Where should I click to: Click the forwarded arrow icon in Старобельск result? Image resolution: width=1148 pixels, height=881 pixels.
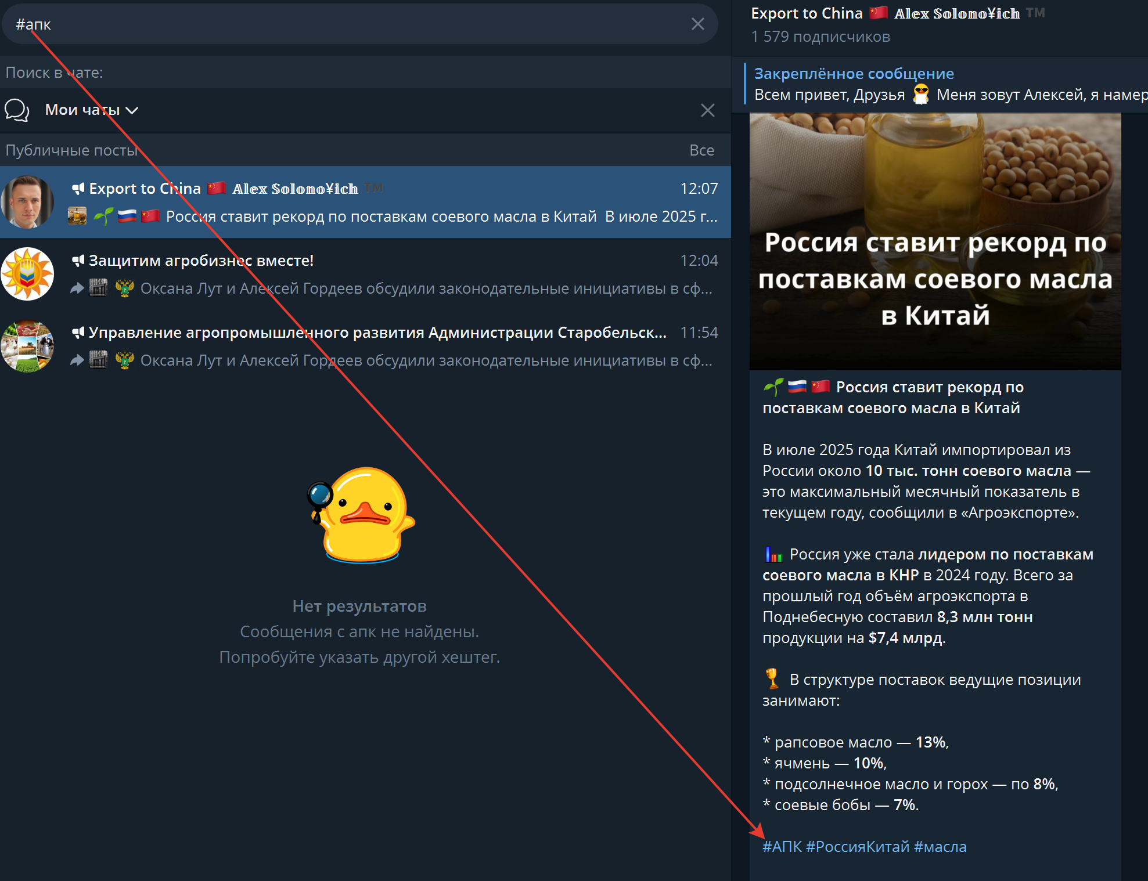pyautogui.click(x=77, y=360)
